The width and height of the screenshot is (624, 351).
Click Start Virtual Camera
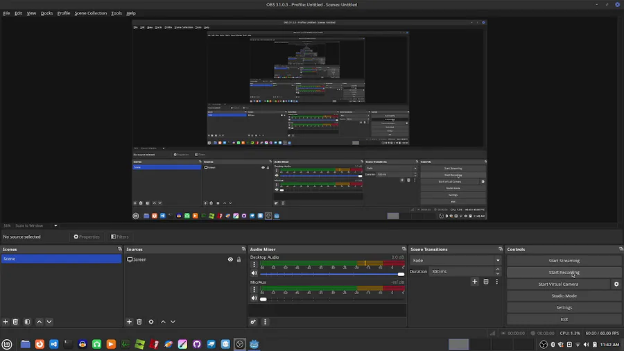click(558, 284)
